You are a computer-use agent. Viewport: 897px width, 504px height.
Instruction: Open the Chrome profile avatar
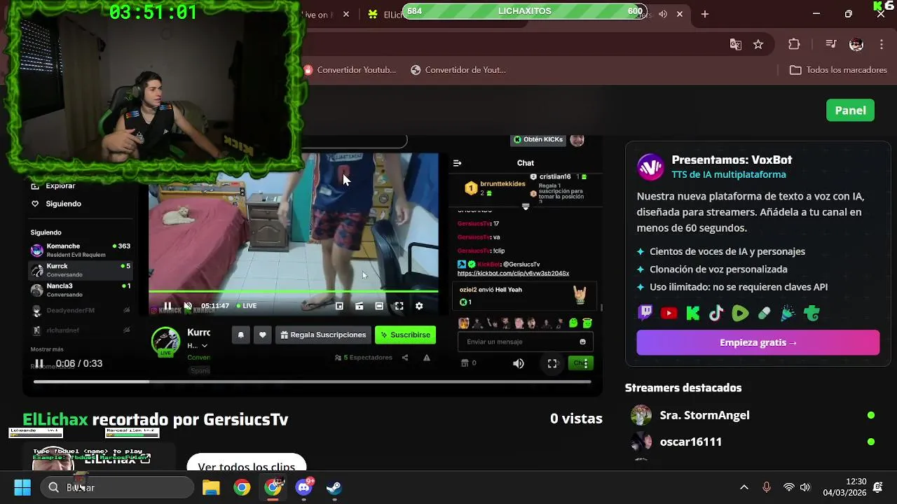pyautogui.click(x=856, y=44)
